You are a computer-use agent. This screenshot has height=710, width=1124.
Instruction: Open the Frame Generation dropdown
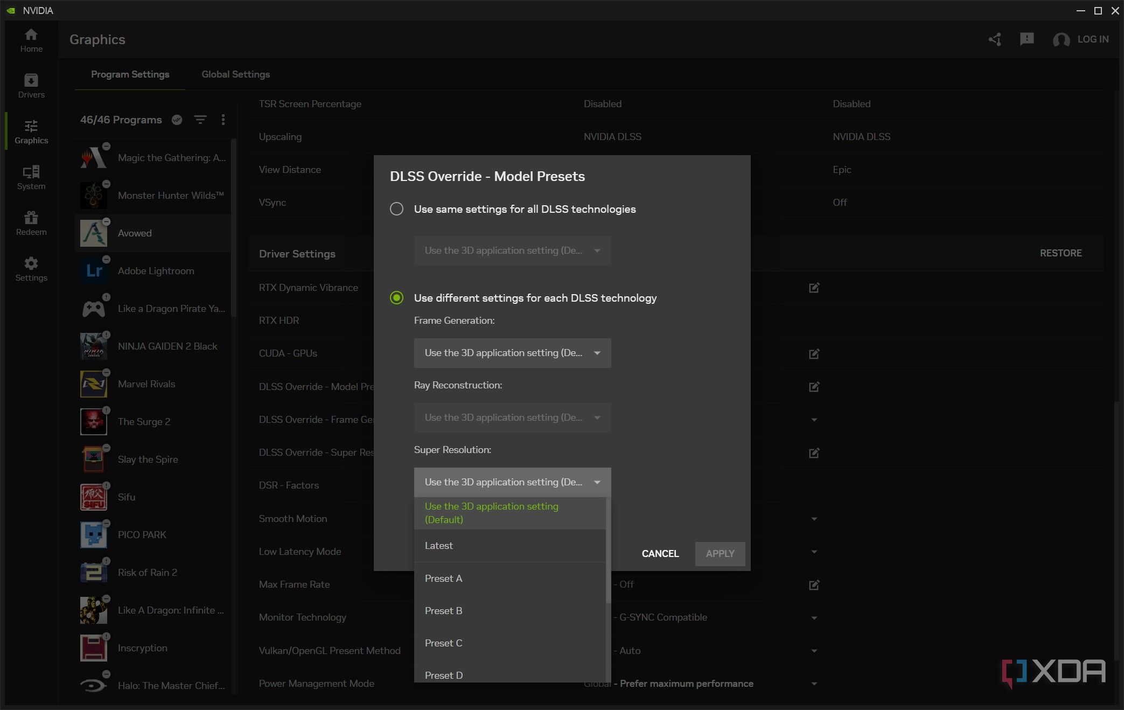512,353
